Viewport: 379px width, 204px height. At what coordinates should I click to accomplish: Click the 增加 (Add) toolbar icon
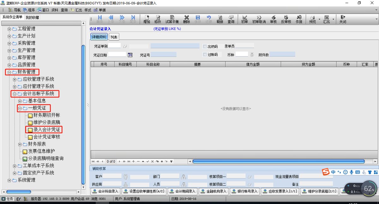click(x=147, y=19)
